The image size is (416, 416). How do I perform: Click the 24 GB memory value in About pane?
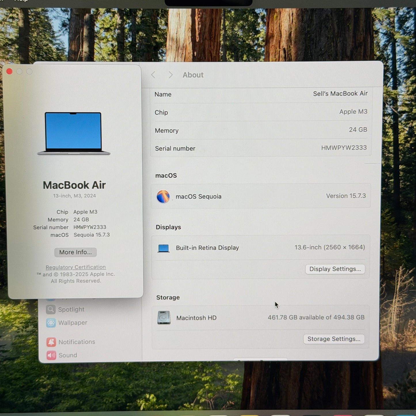tap(358, 130)
